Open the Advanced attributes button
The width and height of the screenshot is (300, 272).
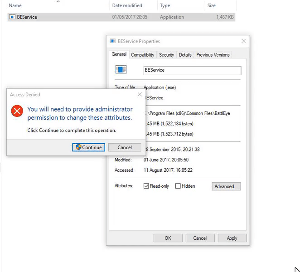point(226,186)
